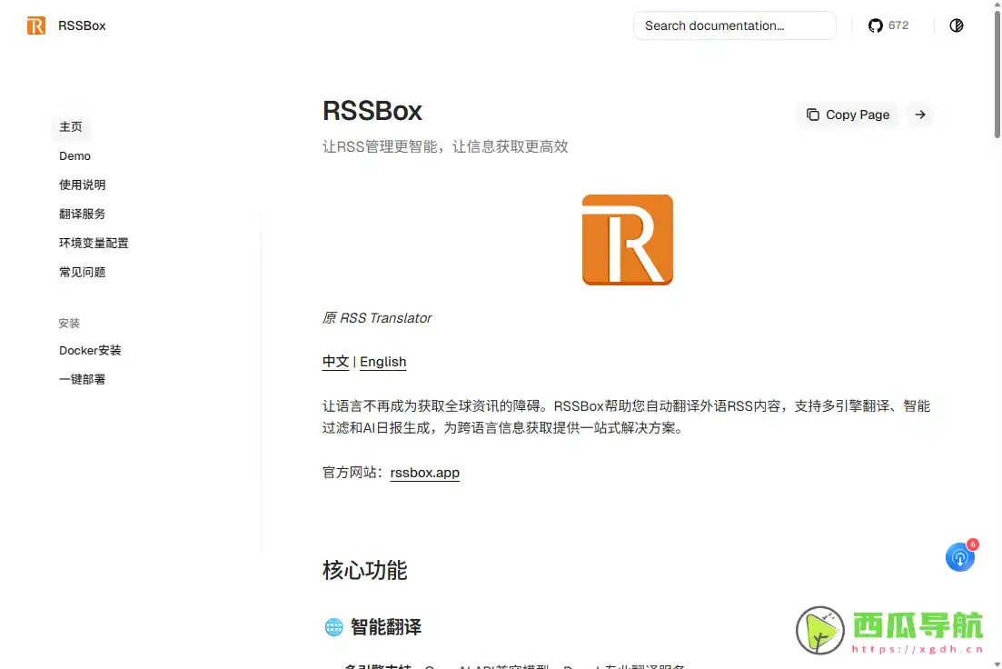Toggle the dark/light theme switch
This screenshot has height=669, width=1002.
[956, 25]
